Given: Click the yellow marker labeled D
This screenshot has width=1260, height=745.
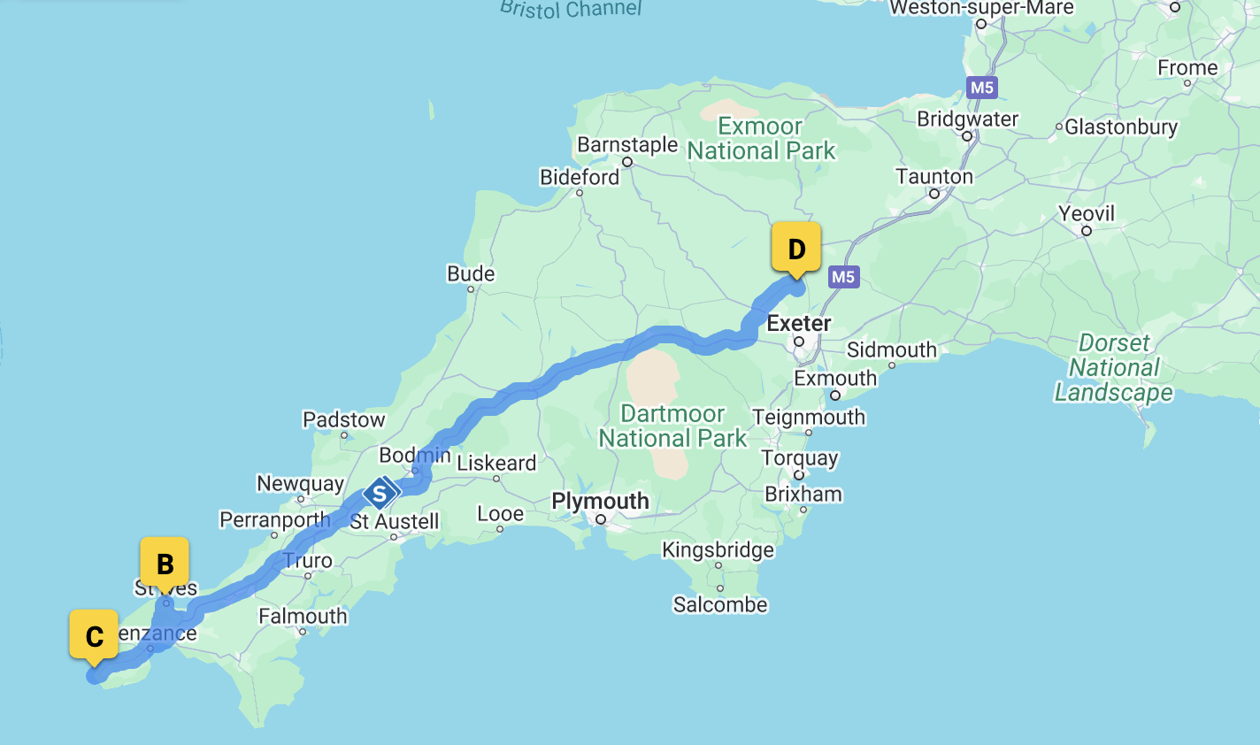Looking at the screenshot, I should point(796,249).
